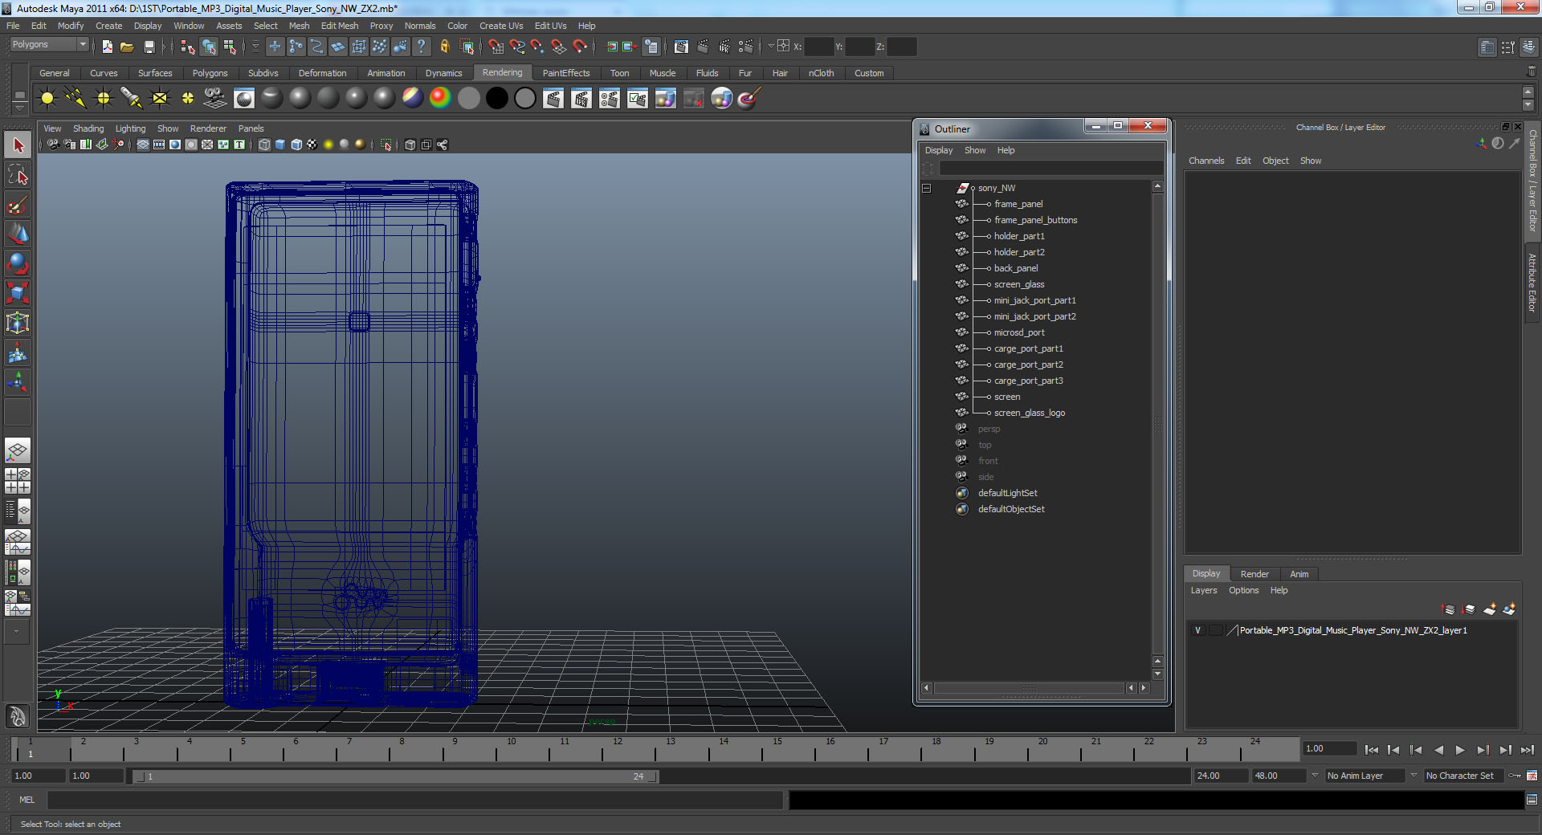Viewport: 1542px width, 835px height.
Task: Activate the Scale tool cube icon
Action: click(18, 293)
